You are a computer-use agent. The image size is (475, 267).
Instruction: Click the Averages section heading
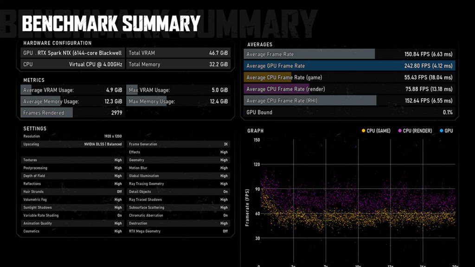[x=260, y=44]
